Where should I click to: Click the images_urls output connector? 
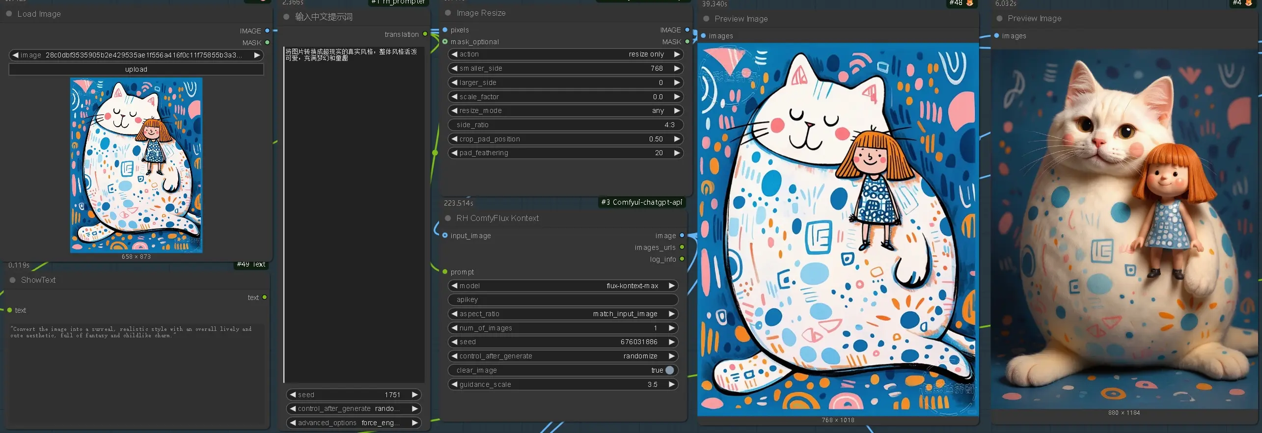click(682, 247)
